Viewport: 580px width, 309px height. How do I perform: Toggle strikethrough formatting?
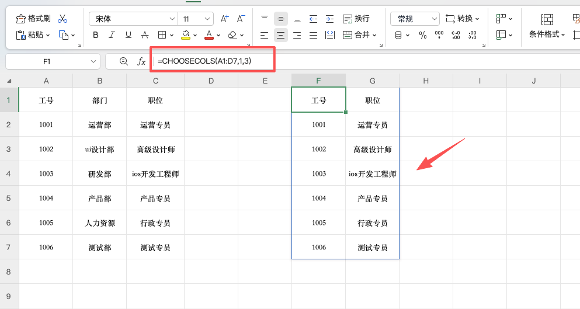pos(145,35)
